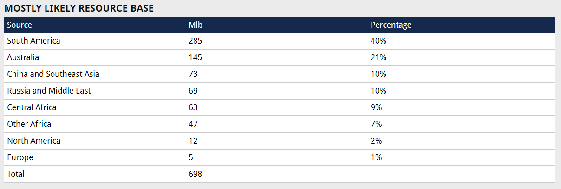Select the 145 Mlb value

click(x=196, y=57)
